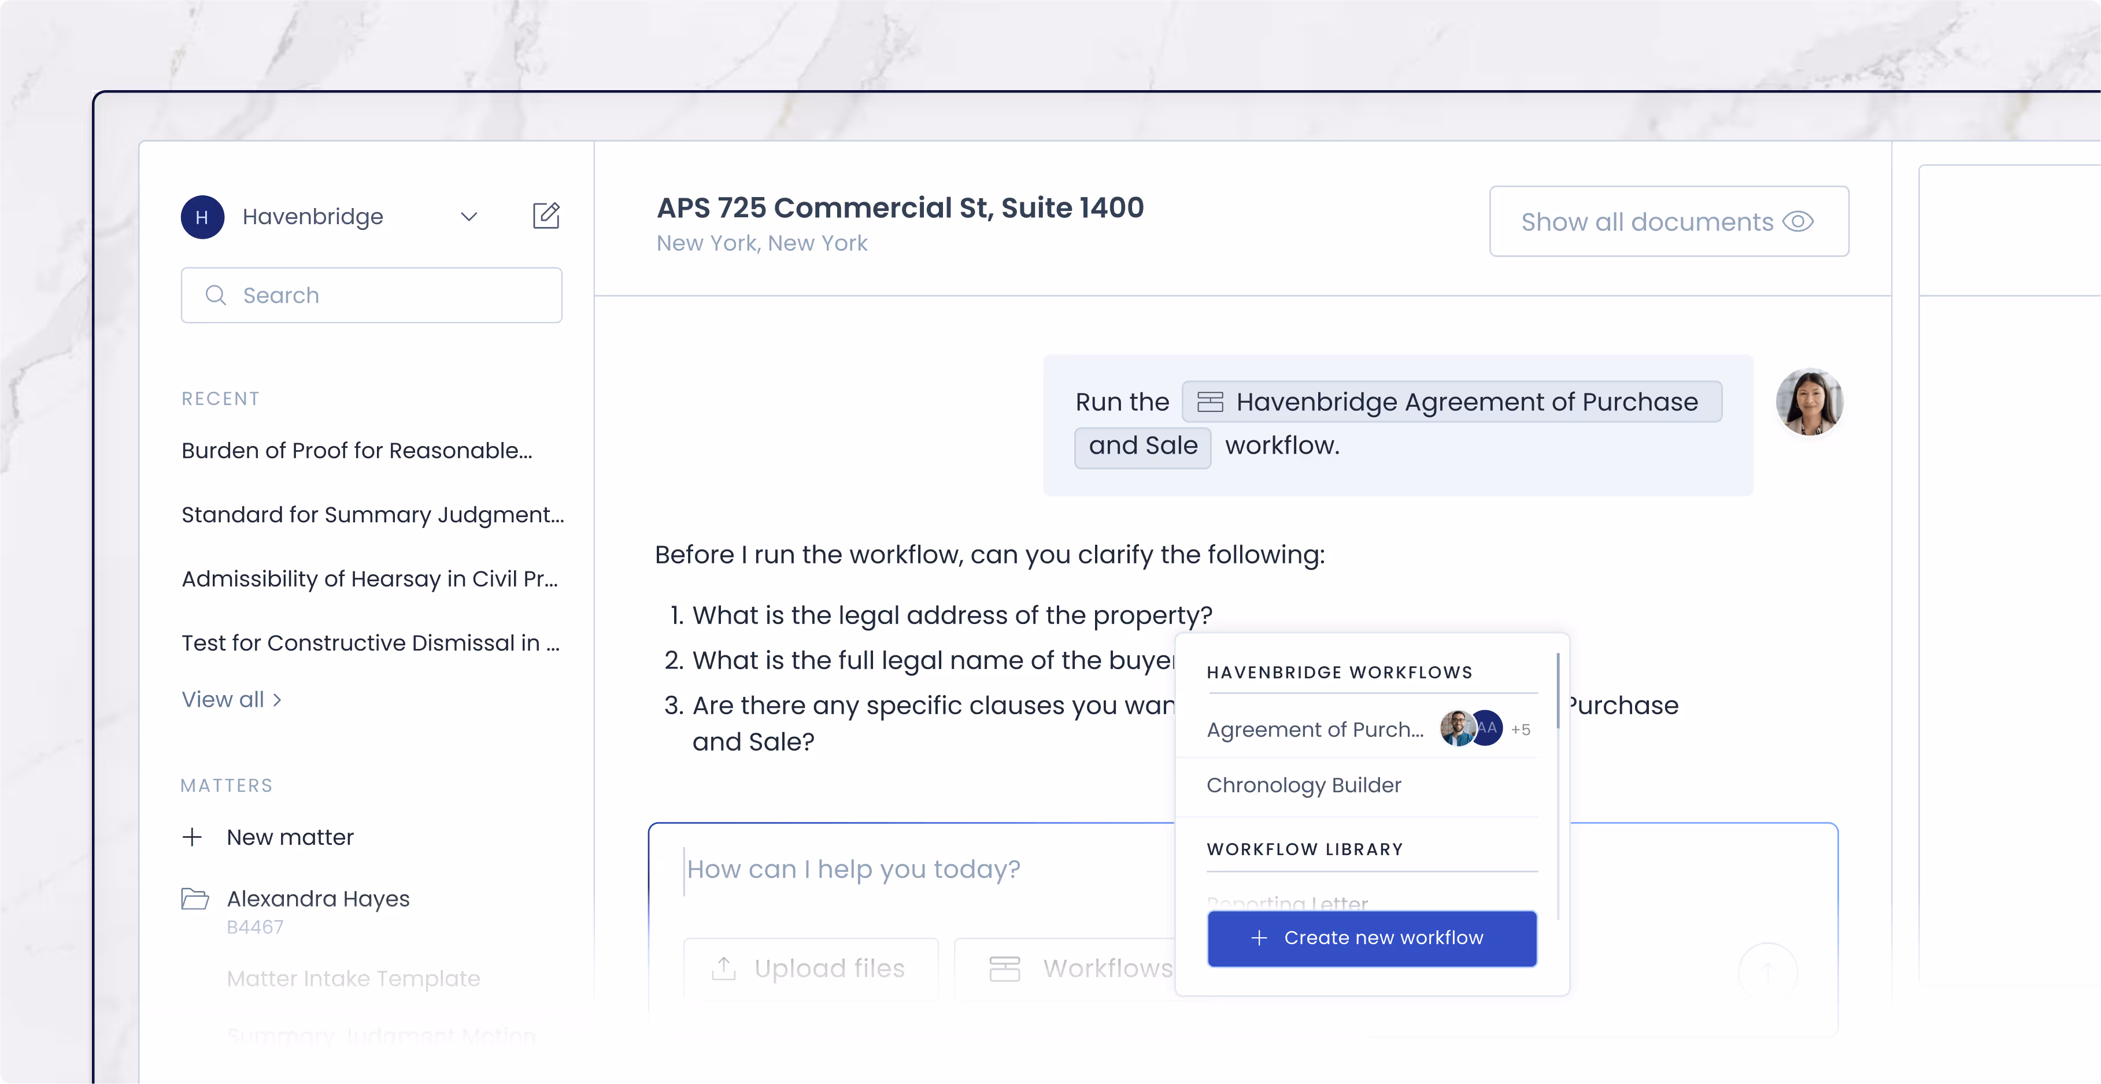Click the Havenbridge H avatar logo
The image size is (2101, 1084).
202,217
